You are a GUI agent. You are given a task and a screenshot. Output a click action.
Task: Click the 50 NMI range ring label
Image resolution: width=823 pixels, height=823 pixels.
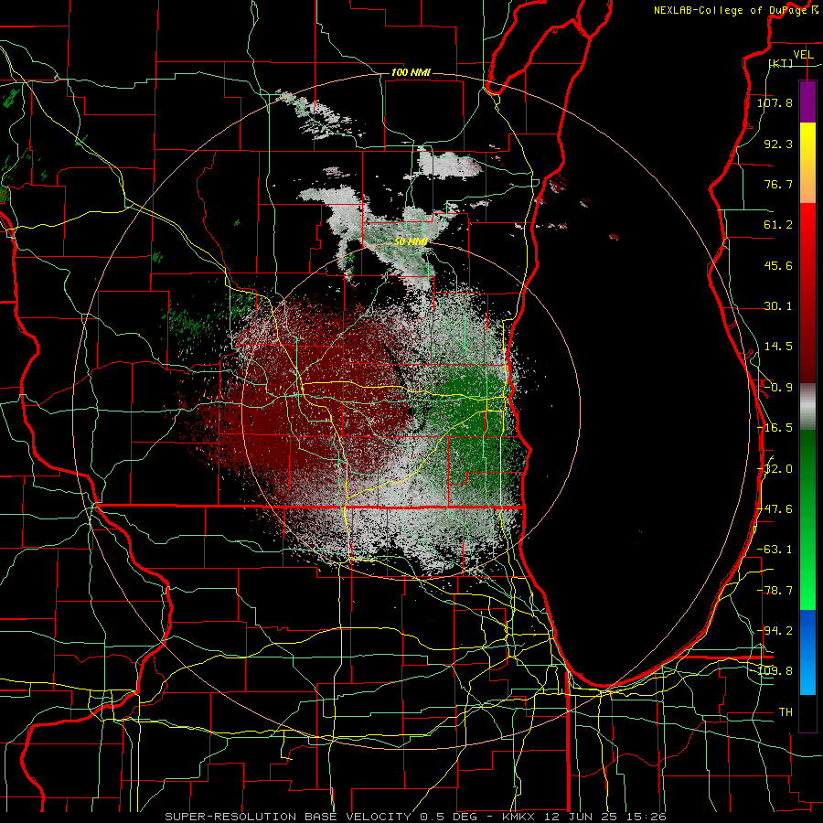pyautogui.click(x=411, y=241)
